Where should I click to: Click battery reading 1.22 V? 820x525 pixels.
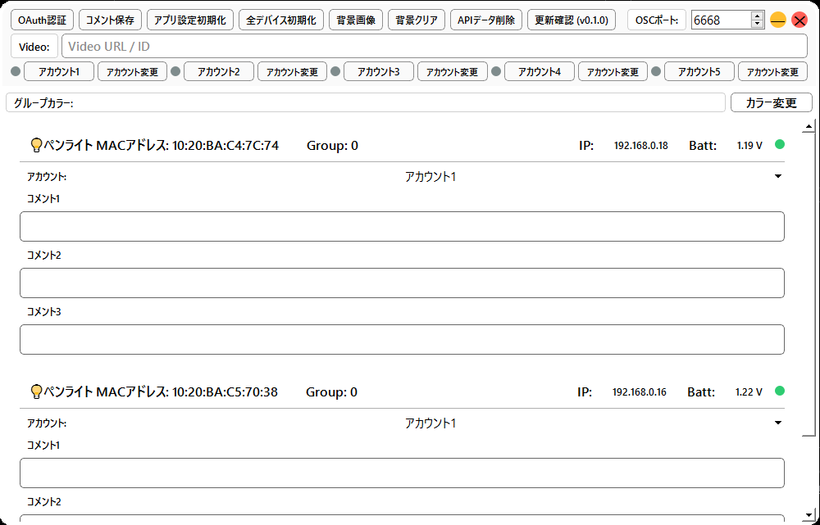(x=749, y=391)
